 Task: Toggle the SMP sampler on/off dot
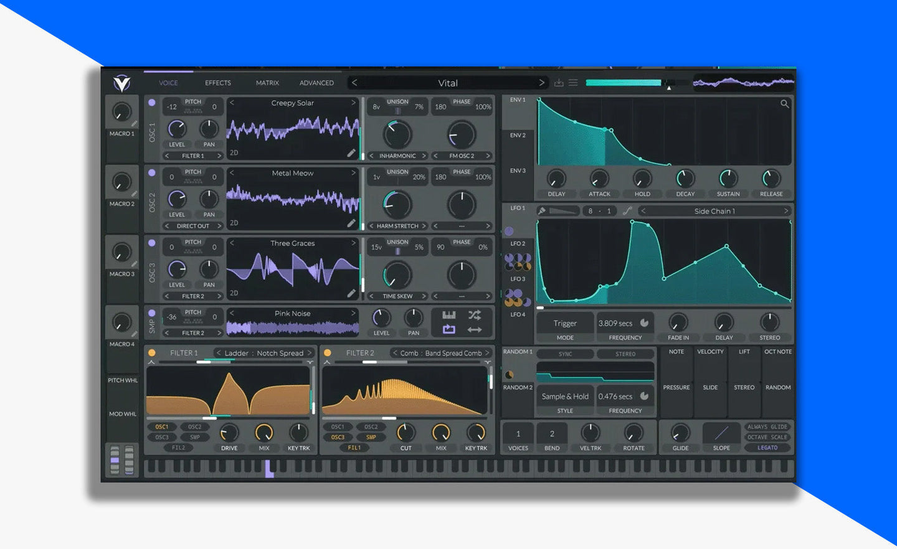152,313
